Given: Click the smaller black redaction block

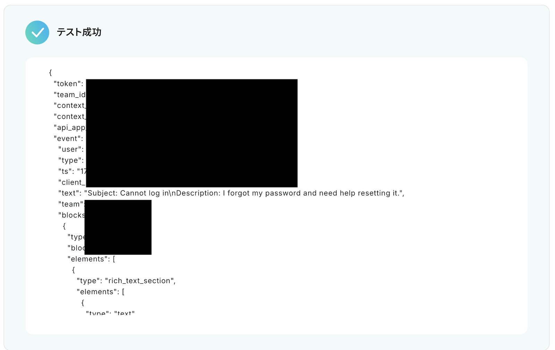Looking at the screenshot, I should coord(118,227).
